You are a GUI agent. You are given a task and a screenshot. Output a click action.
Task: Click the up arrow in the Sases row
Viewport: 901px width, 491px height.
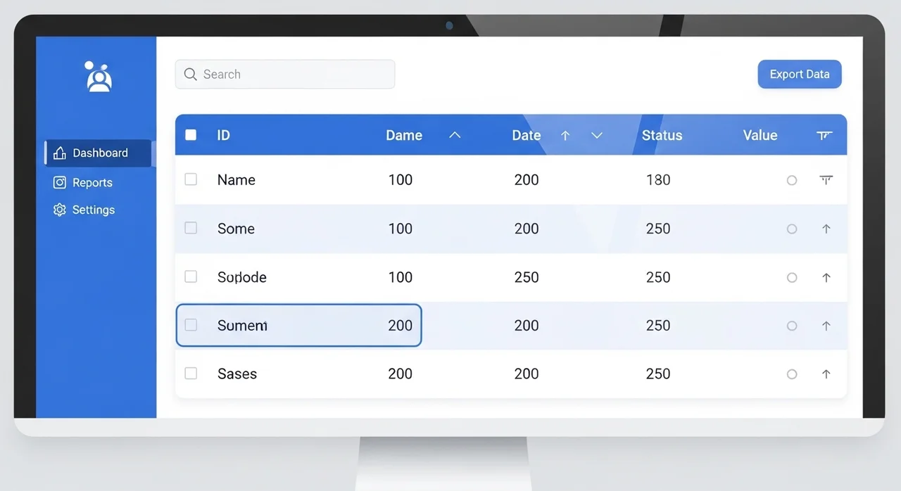click(826, 374)
